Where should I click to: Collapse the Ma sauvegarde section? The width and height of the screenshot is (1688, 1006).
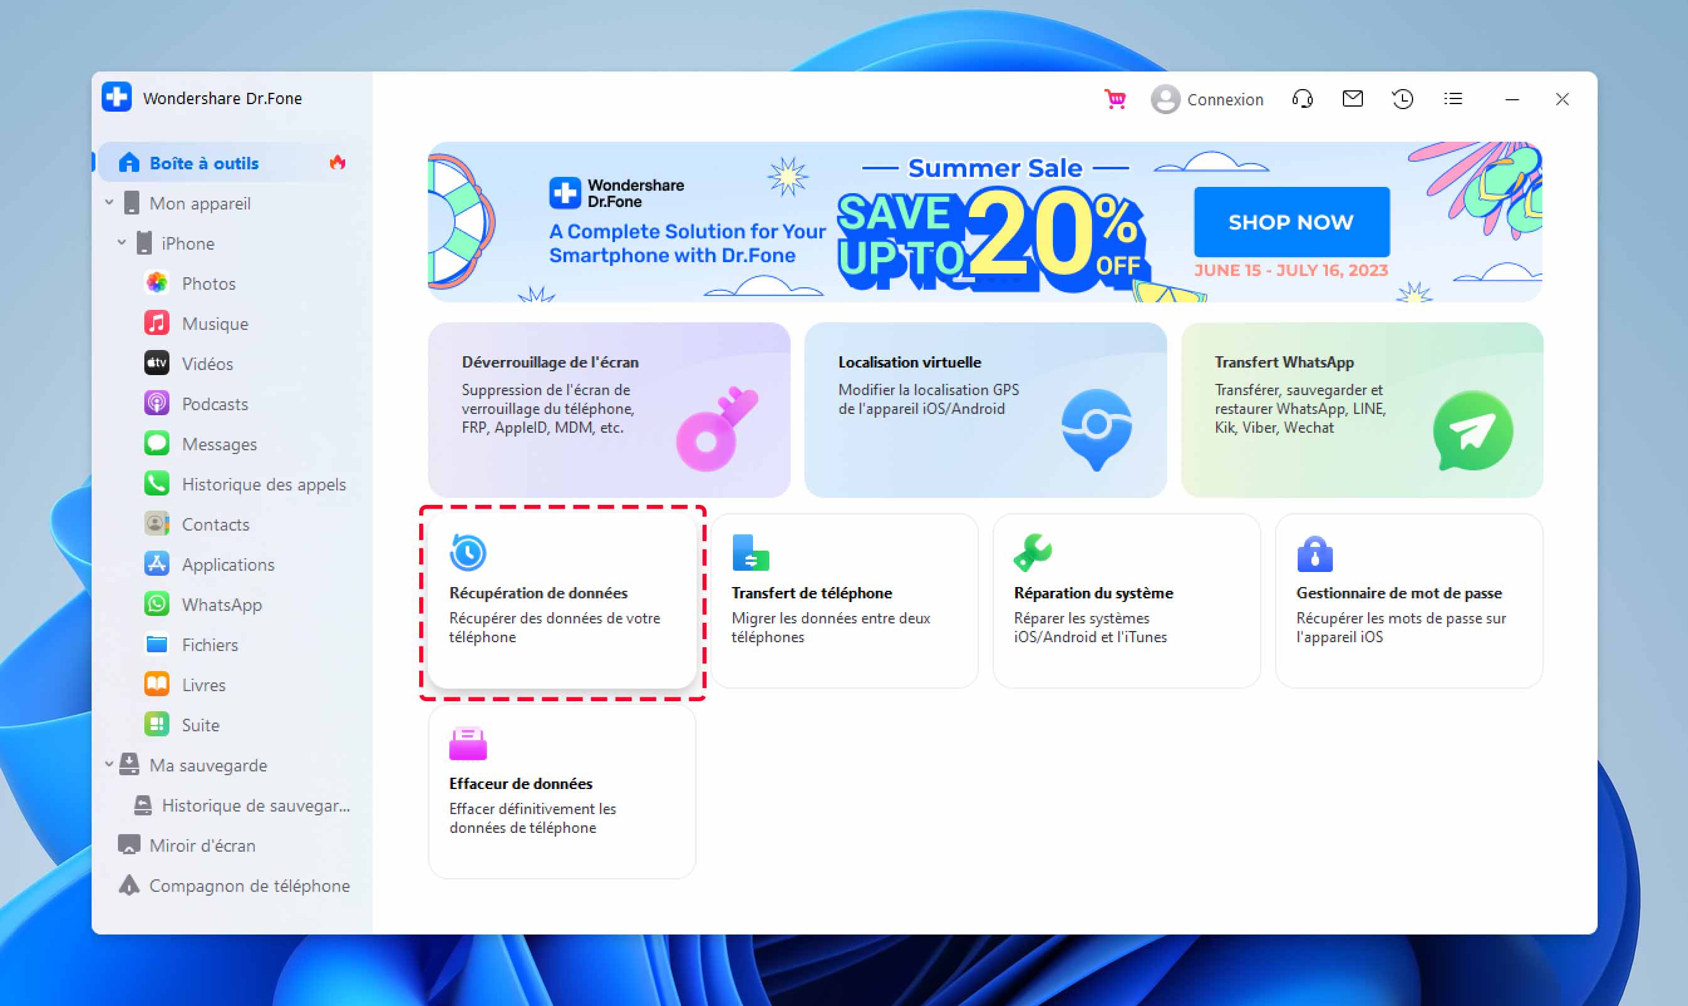pos(109,764)
